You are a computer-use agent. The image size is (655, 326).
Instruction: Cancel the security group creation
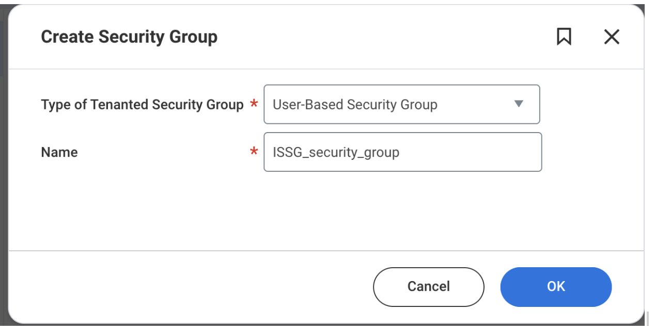[429, 287]
